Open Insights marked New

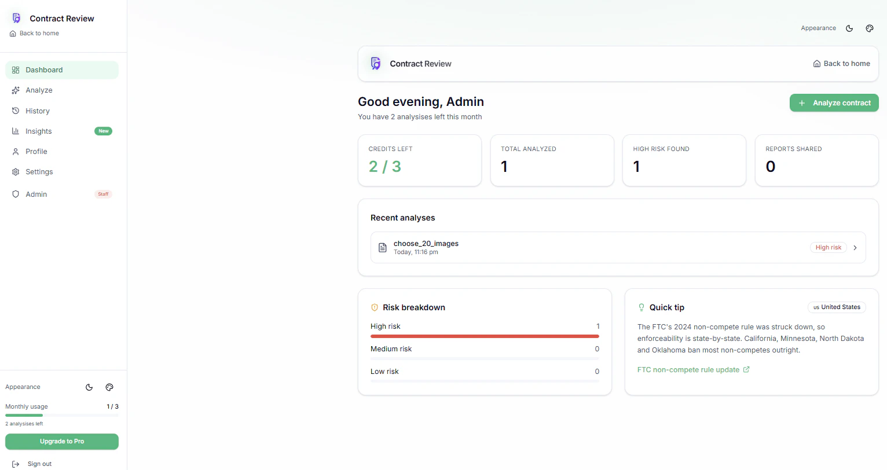tap(62, 131)
